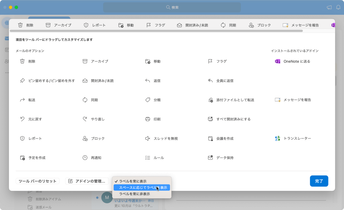344x210 pixels.
Task: Click the 会議を作成 item
Action: 220,138
